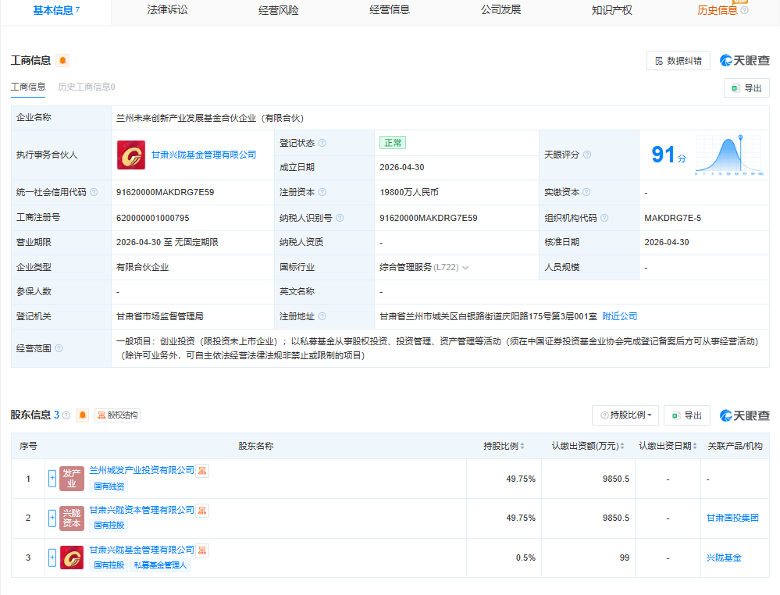Screen dimensions: 780x595
Task: Click help icon next to 统一社会信用代码
Action: (94, 192)
